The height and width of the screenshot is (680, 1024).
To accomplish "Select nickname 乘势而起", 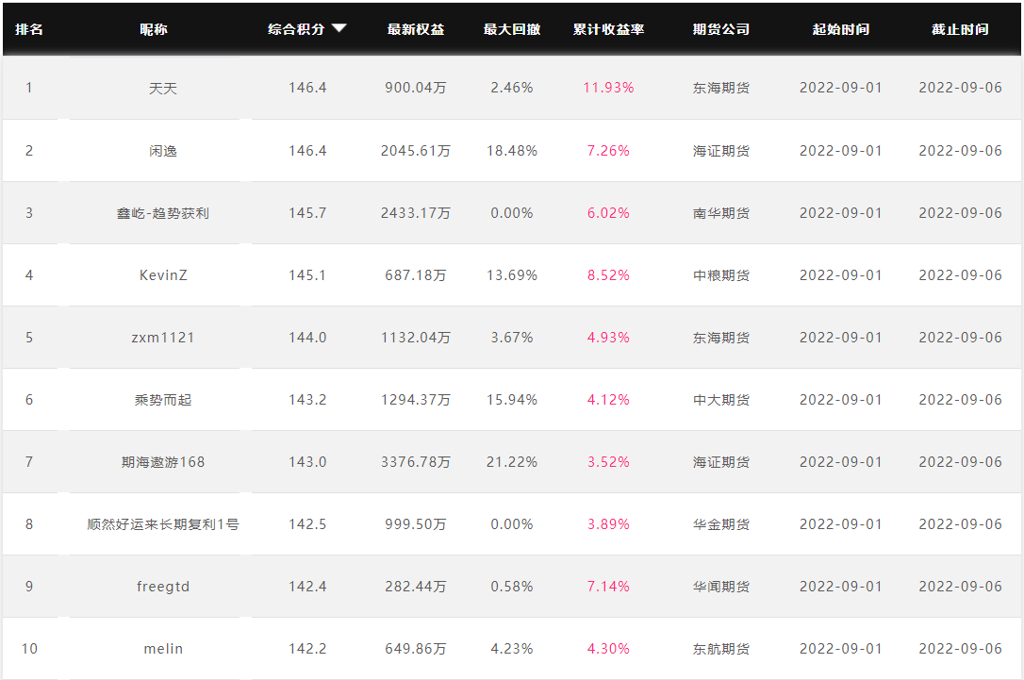I will point(163,400).
